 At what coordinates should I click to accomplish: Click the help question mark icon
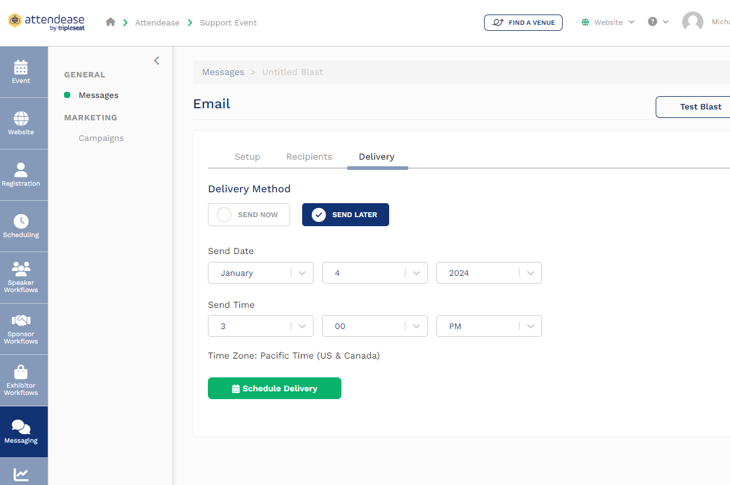(653, 22)
